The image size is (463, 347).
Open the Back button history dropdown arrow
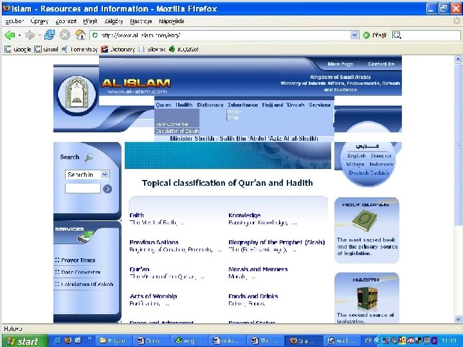[x=19, y=35]
